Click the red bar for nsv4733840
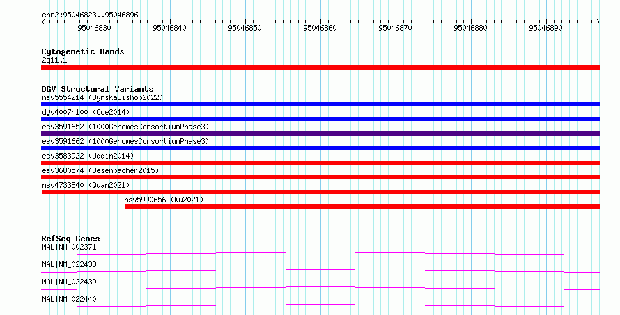The width and height of the screenshot is (620, 315). [320, 192]
